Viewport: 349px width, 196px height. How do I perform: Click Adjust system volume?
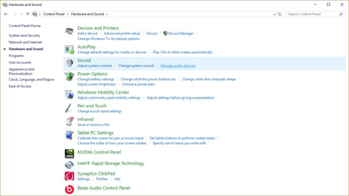94,66
